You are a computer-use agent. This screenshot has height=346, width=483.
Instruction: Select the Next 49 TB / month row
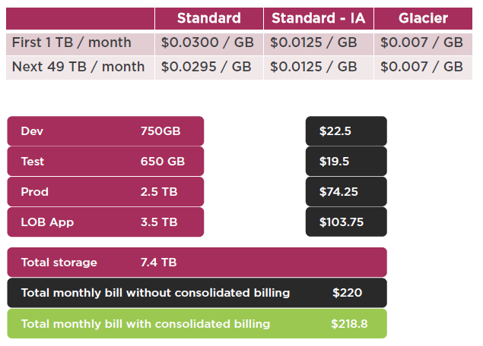pos(79,67)
